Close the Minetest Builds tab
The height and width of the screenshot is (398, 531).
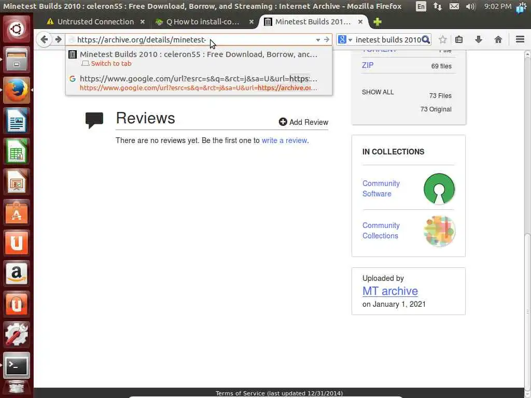360,22
